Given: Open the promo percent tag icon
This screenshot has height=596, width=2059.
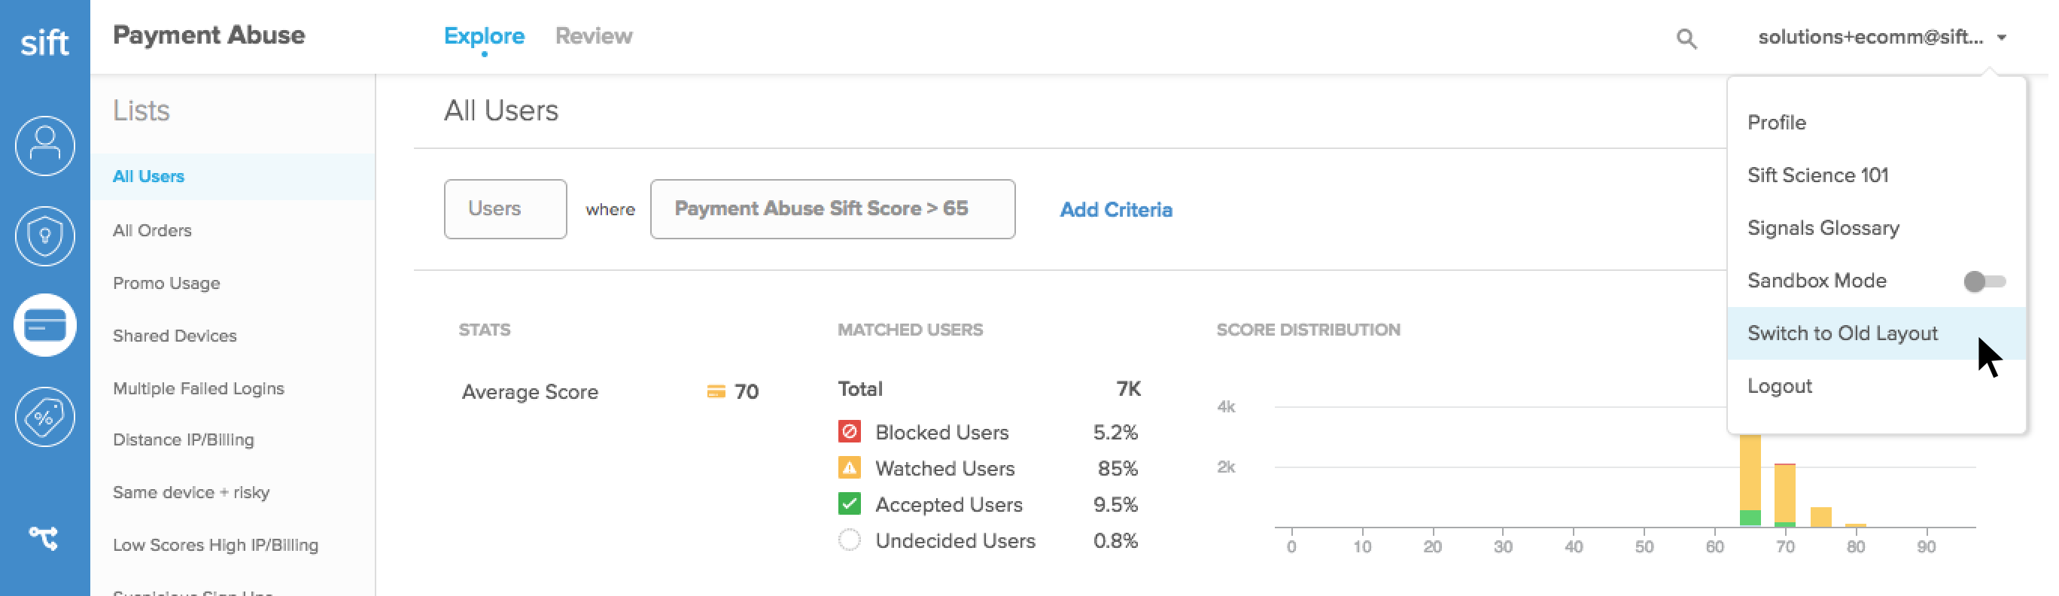Looking at the screenshot, I should 44,416.
